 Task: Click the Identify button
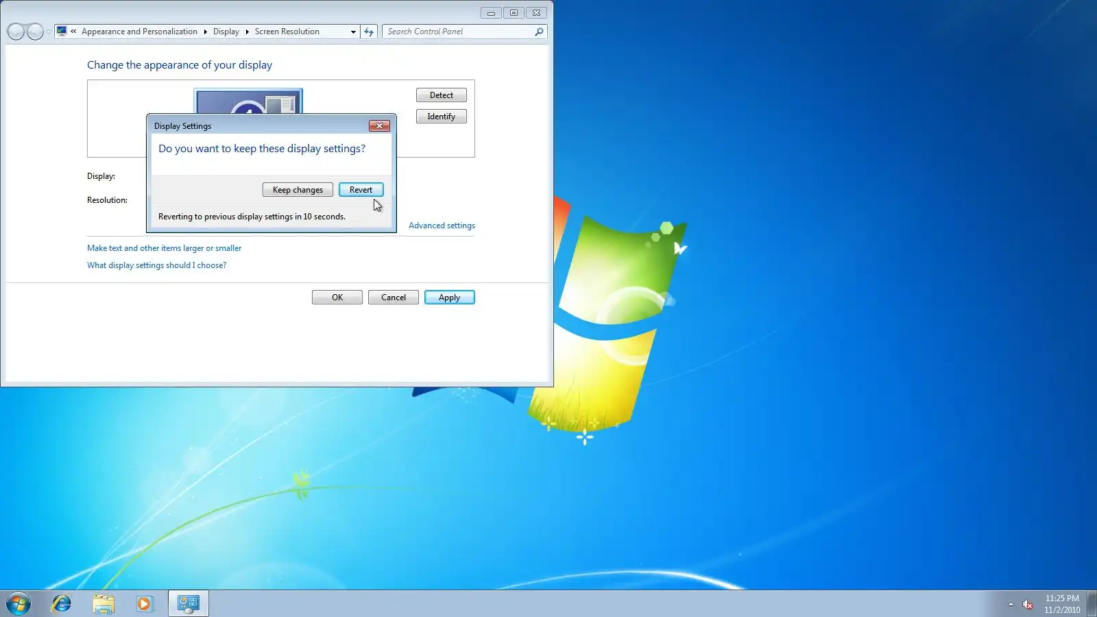tap(442, 117)
